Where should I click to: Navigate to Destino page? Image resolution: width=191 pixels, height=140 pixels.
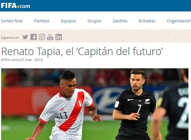point(120,21)
